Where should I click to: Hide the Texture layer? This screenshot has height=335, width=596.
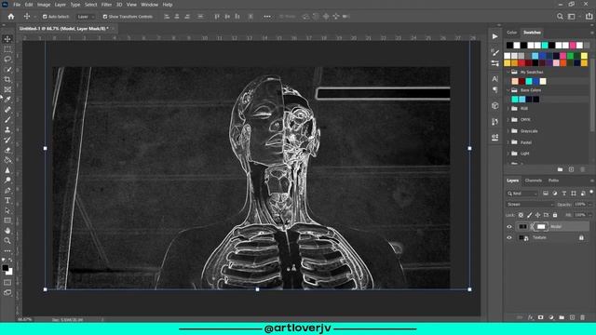point(509,238)
